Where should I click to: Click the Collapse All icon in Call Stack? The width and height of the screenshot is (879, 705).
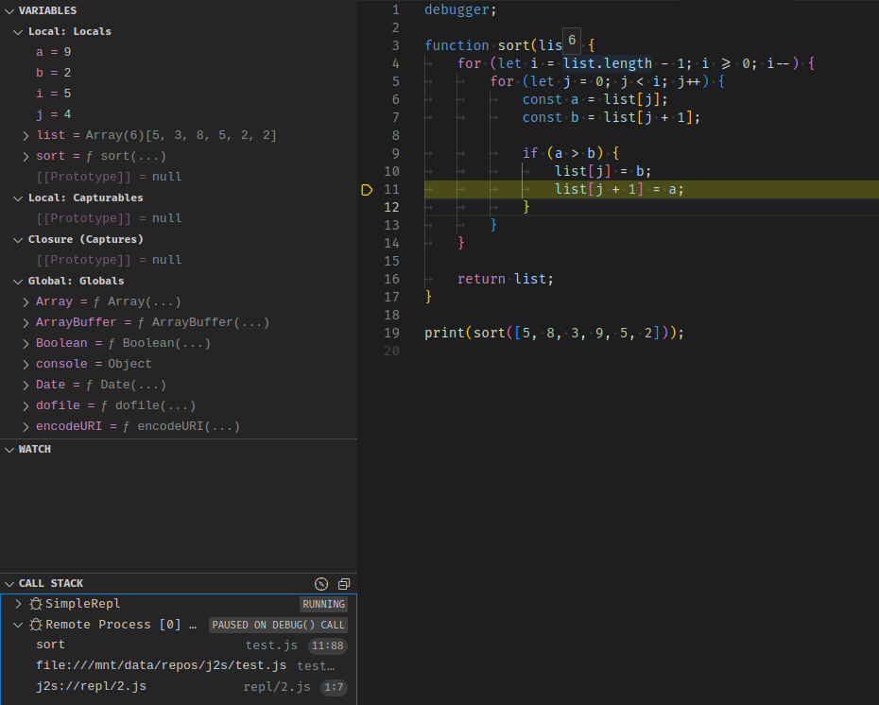(344, 584)
